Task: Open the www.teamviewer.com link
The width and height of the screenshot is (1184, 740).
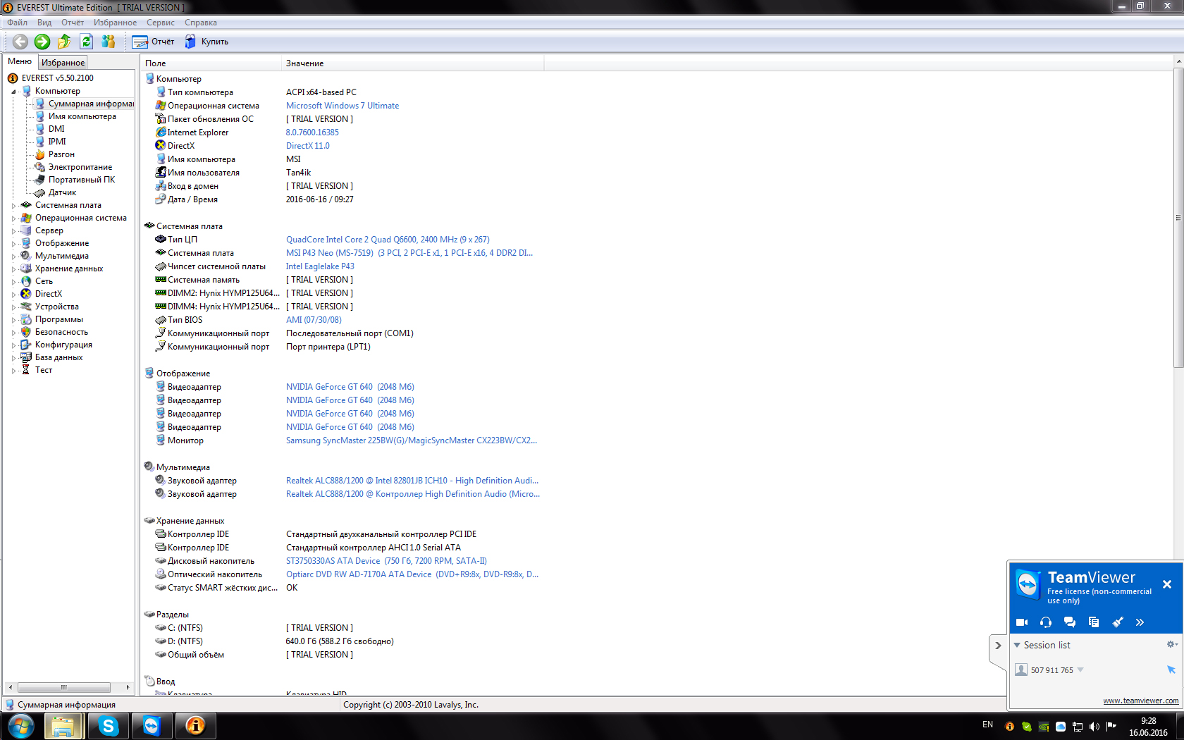Action: pos(1140,701)
